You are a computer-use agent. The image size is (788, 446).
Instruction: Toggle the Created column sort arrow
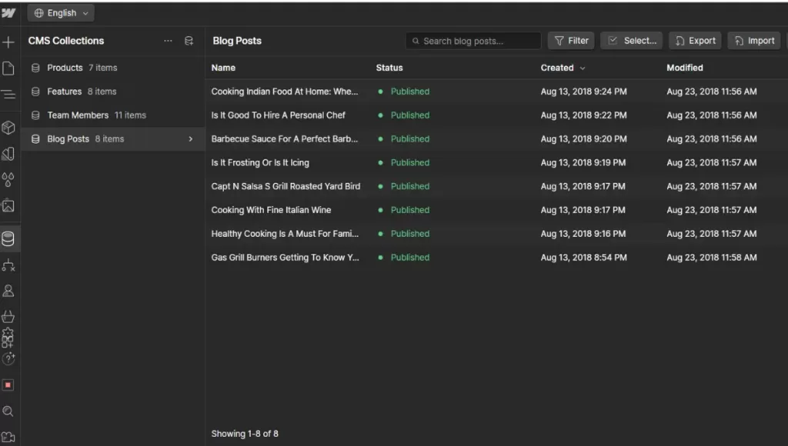coord(583,68)
